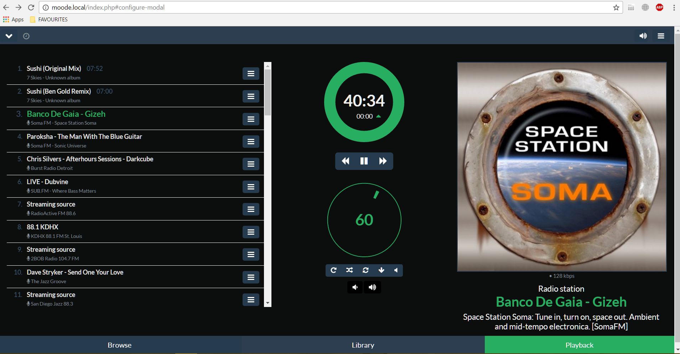Click the 128 kbps bitrate label
This screenshot has width=680, height=354.
click(x=562, y=276)
